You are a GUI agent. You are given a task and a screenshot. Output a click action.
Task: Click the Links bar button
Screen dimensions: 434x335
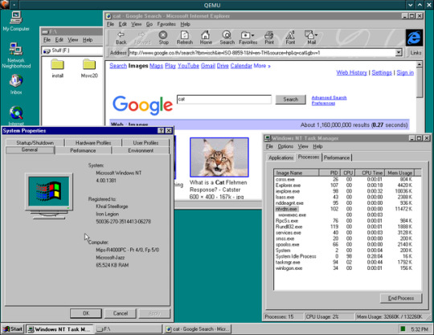point(416,52)
